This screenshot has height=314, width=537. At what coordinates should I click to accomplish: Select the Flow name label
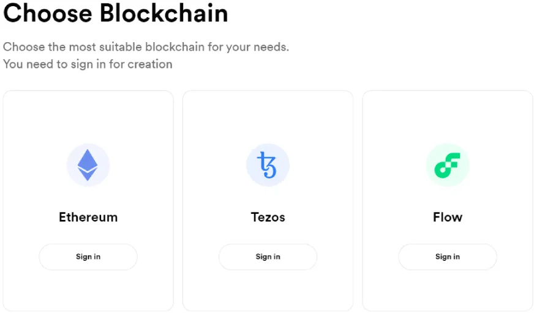(x=448, y=217)
